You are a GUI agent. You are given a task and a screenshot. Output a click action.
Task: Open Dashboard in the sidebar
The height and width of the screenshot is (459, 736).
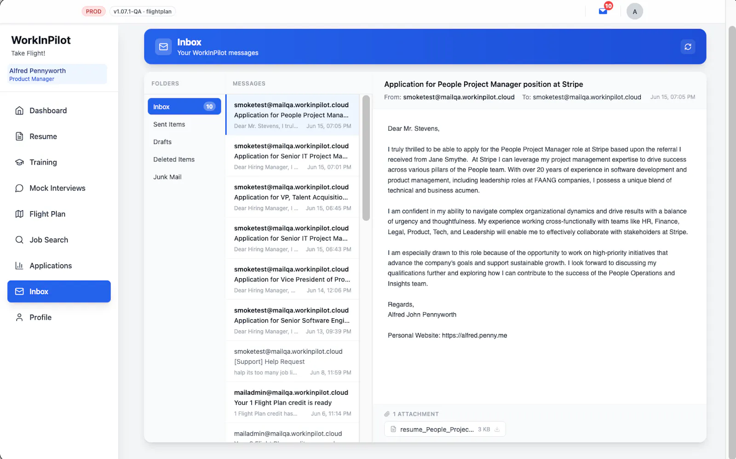pos(59,110)
